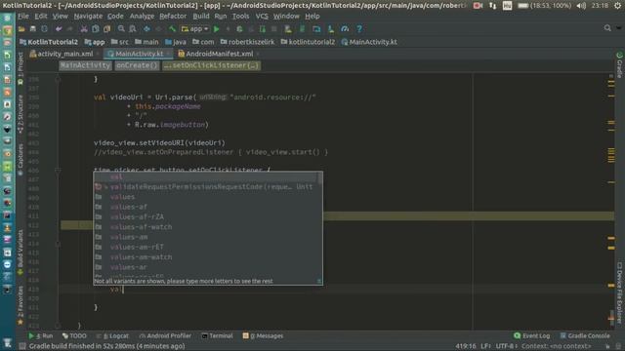Click the kotlintutorial2 breadcrumb folder

[309, 42]
